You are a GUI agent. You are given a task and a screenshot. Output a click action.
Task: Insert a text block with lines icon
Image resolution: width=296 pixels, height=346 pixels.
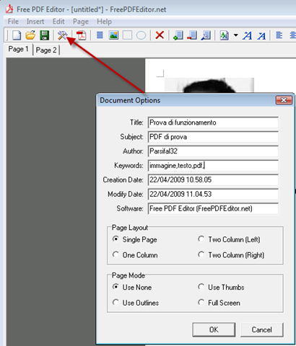(100, 35)
